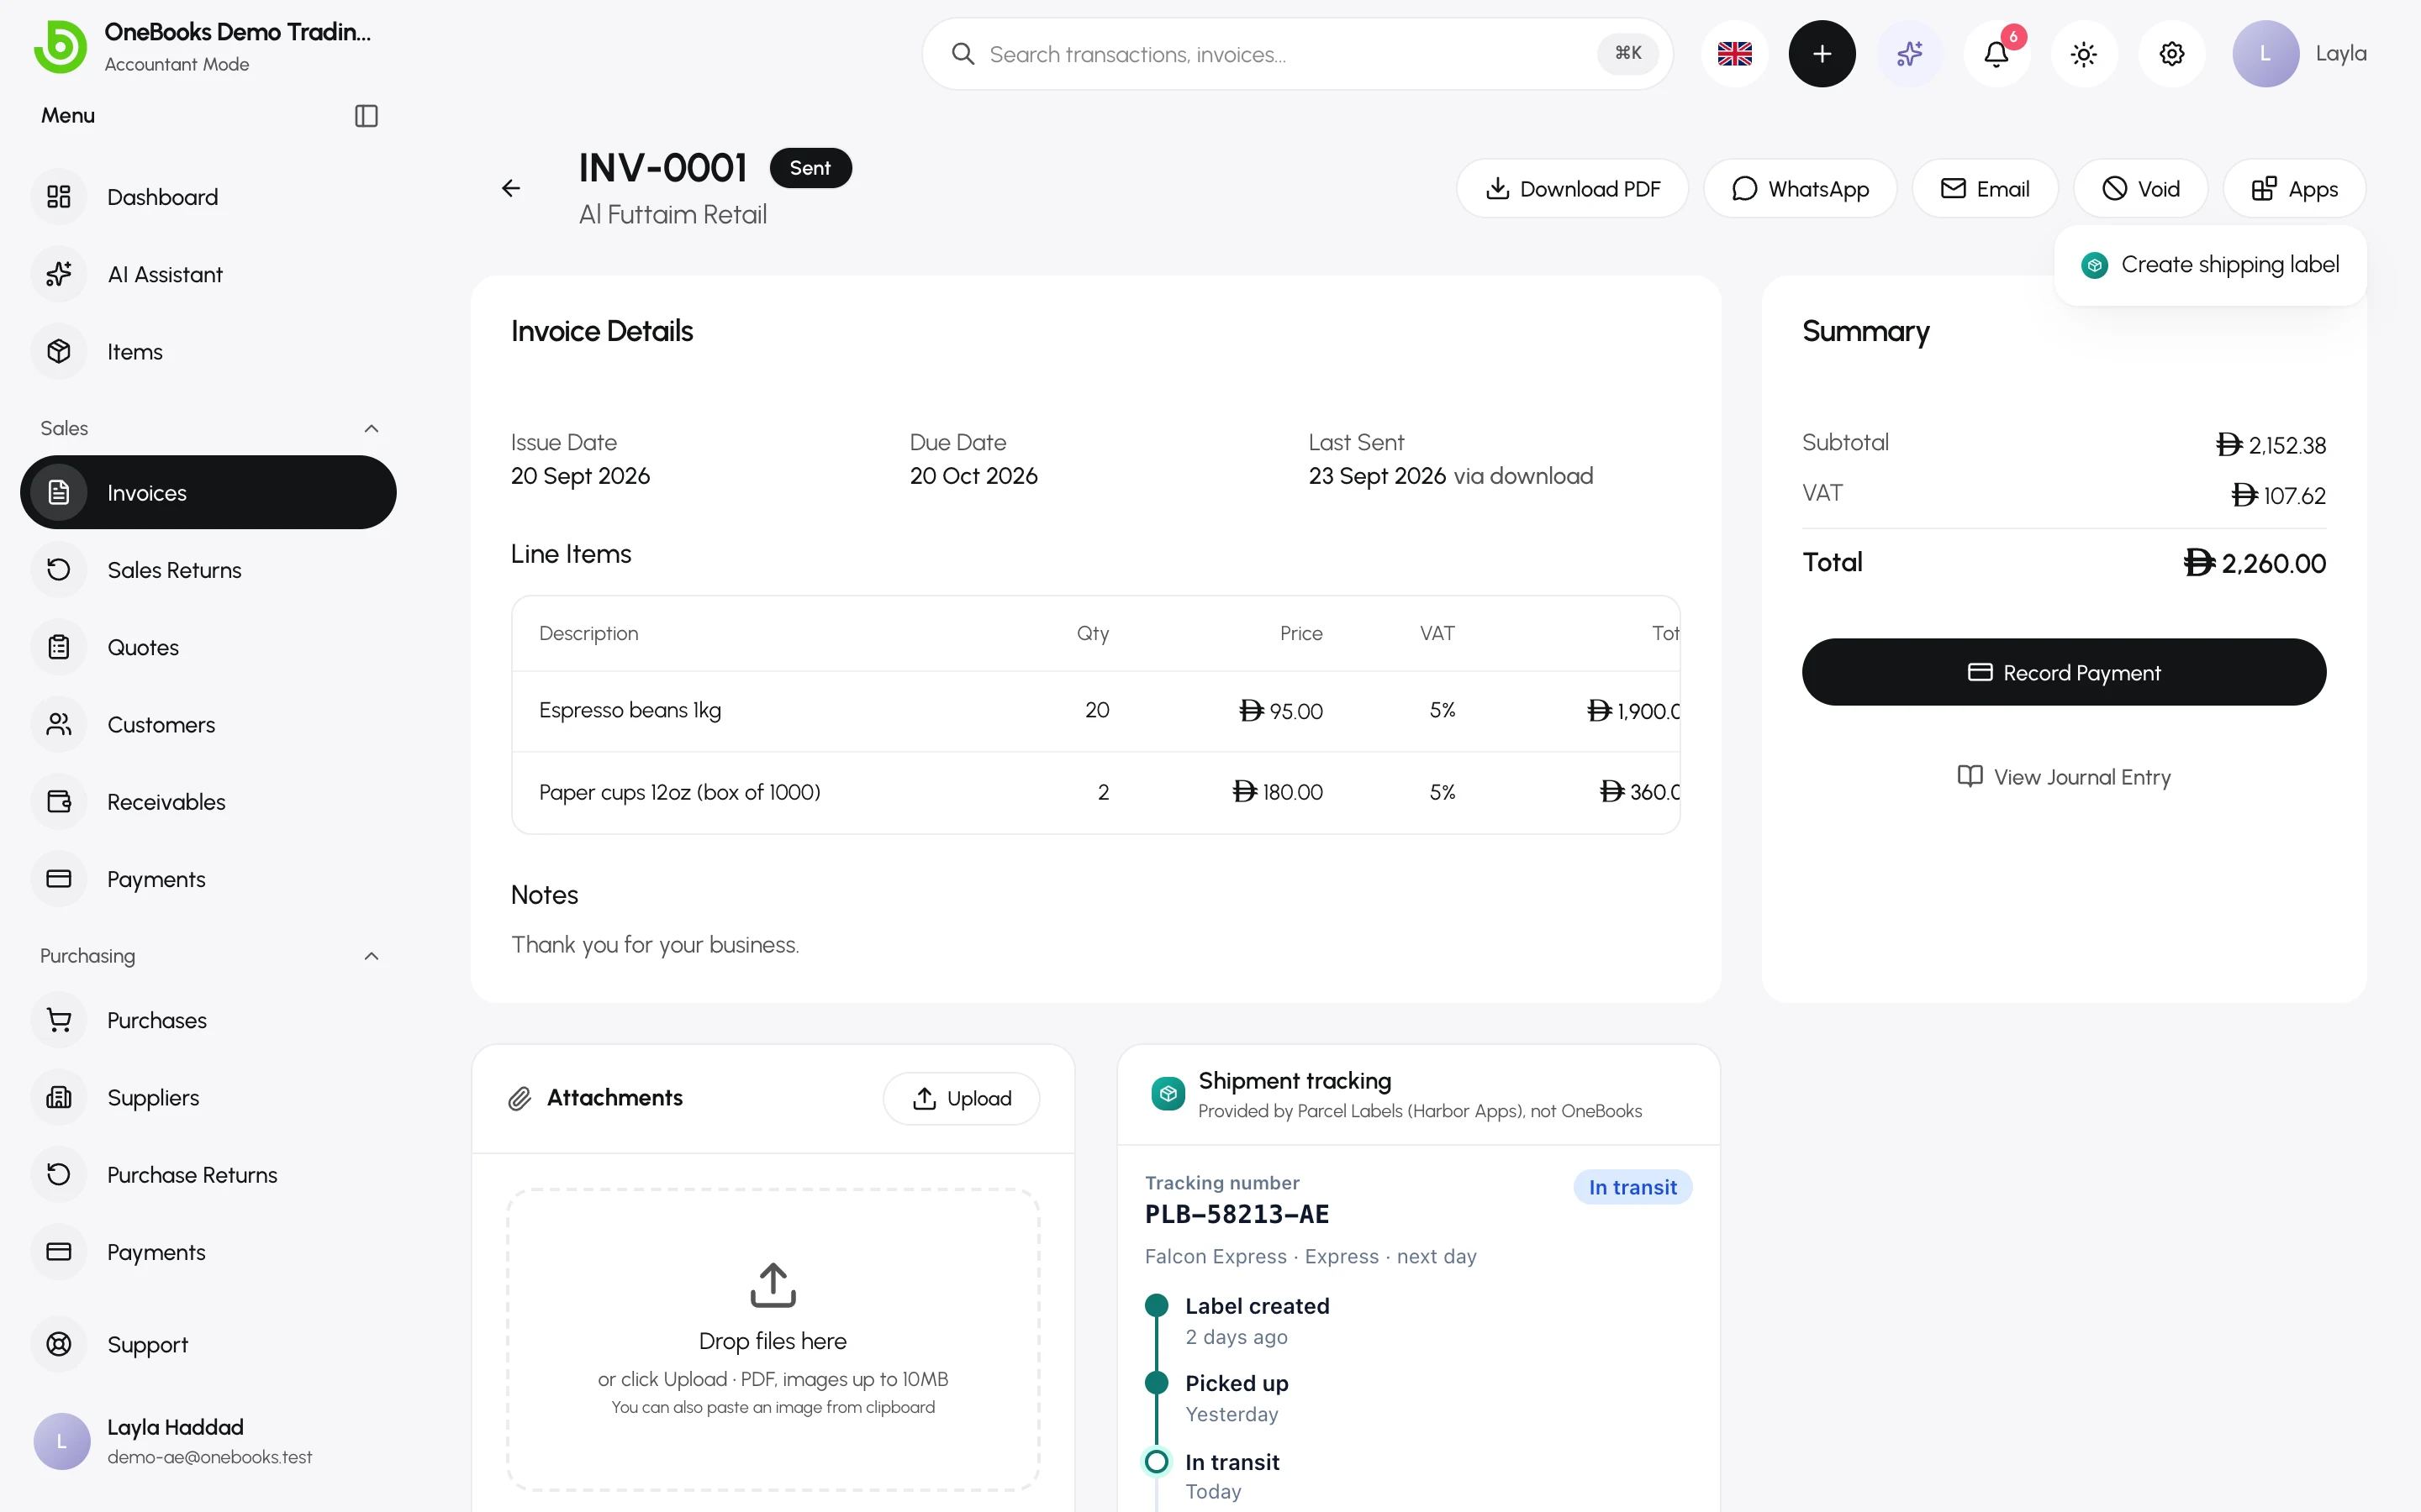Click the Total amount 2,260.00

[2255, 563]
